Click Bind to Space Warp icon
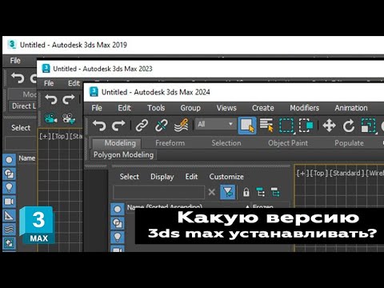This screenshot has width=384, height=288. click(182, 126)
